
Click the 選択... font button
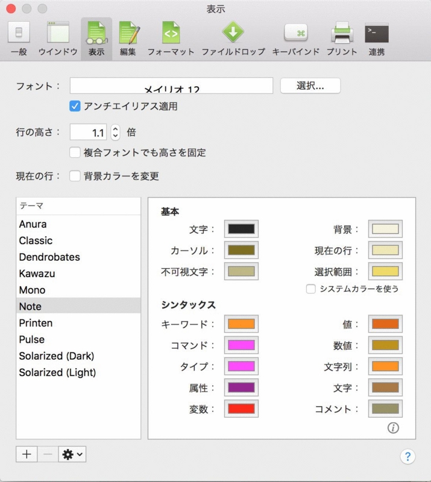pos(310,86)
